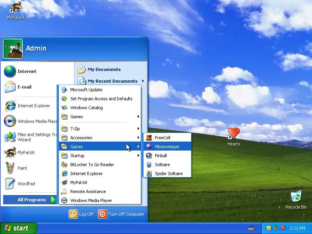Screen dimensions: 312x234
Task: Expand the Accessories submenu arrow
Action: pos(138,138)
